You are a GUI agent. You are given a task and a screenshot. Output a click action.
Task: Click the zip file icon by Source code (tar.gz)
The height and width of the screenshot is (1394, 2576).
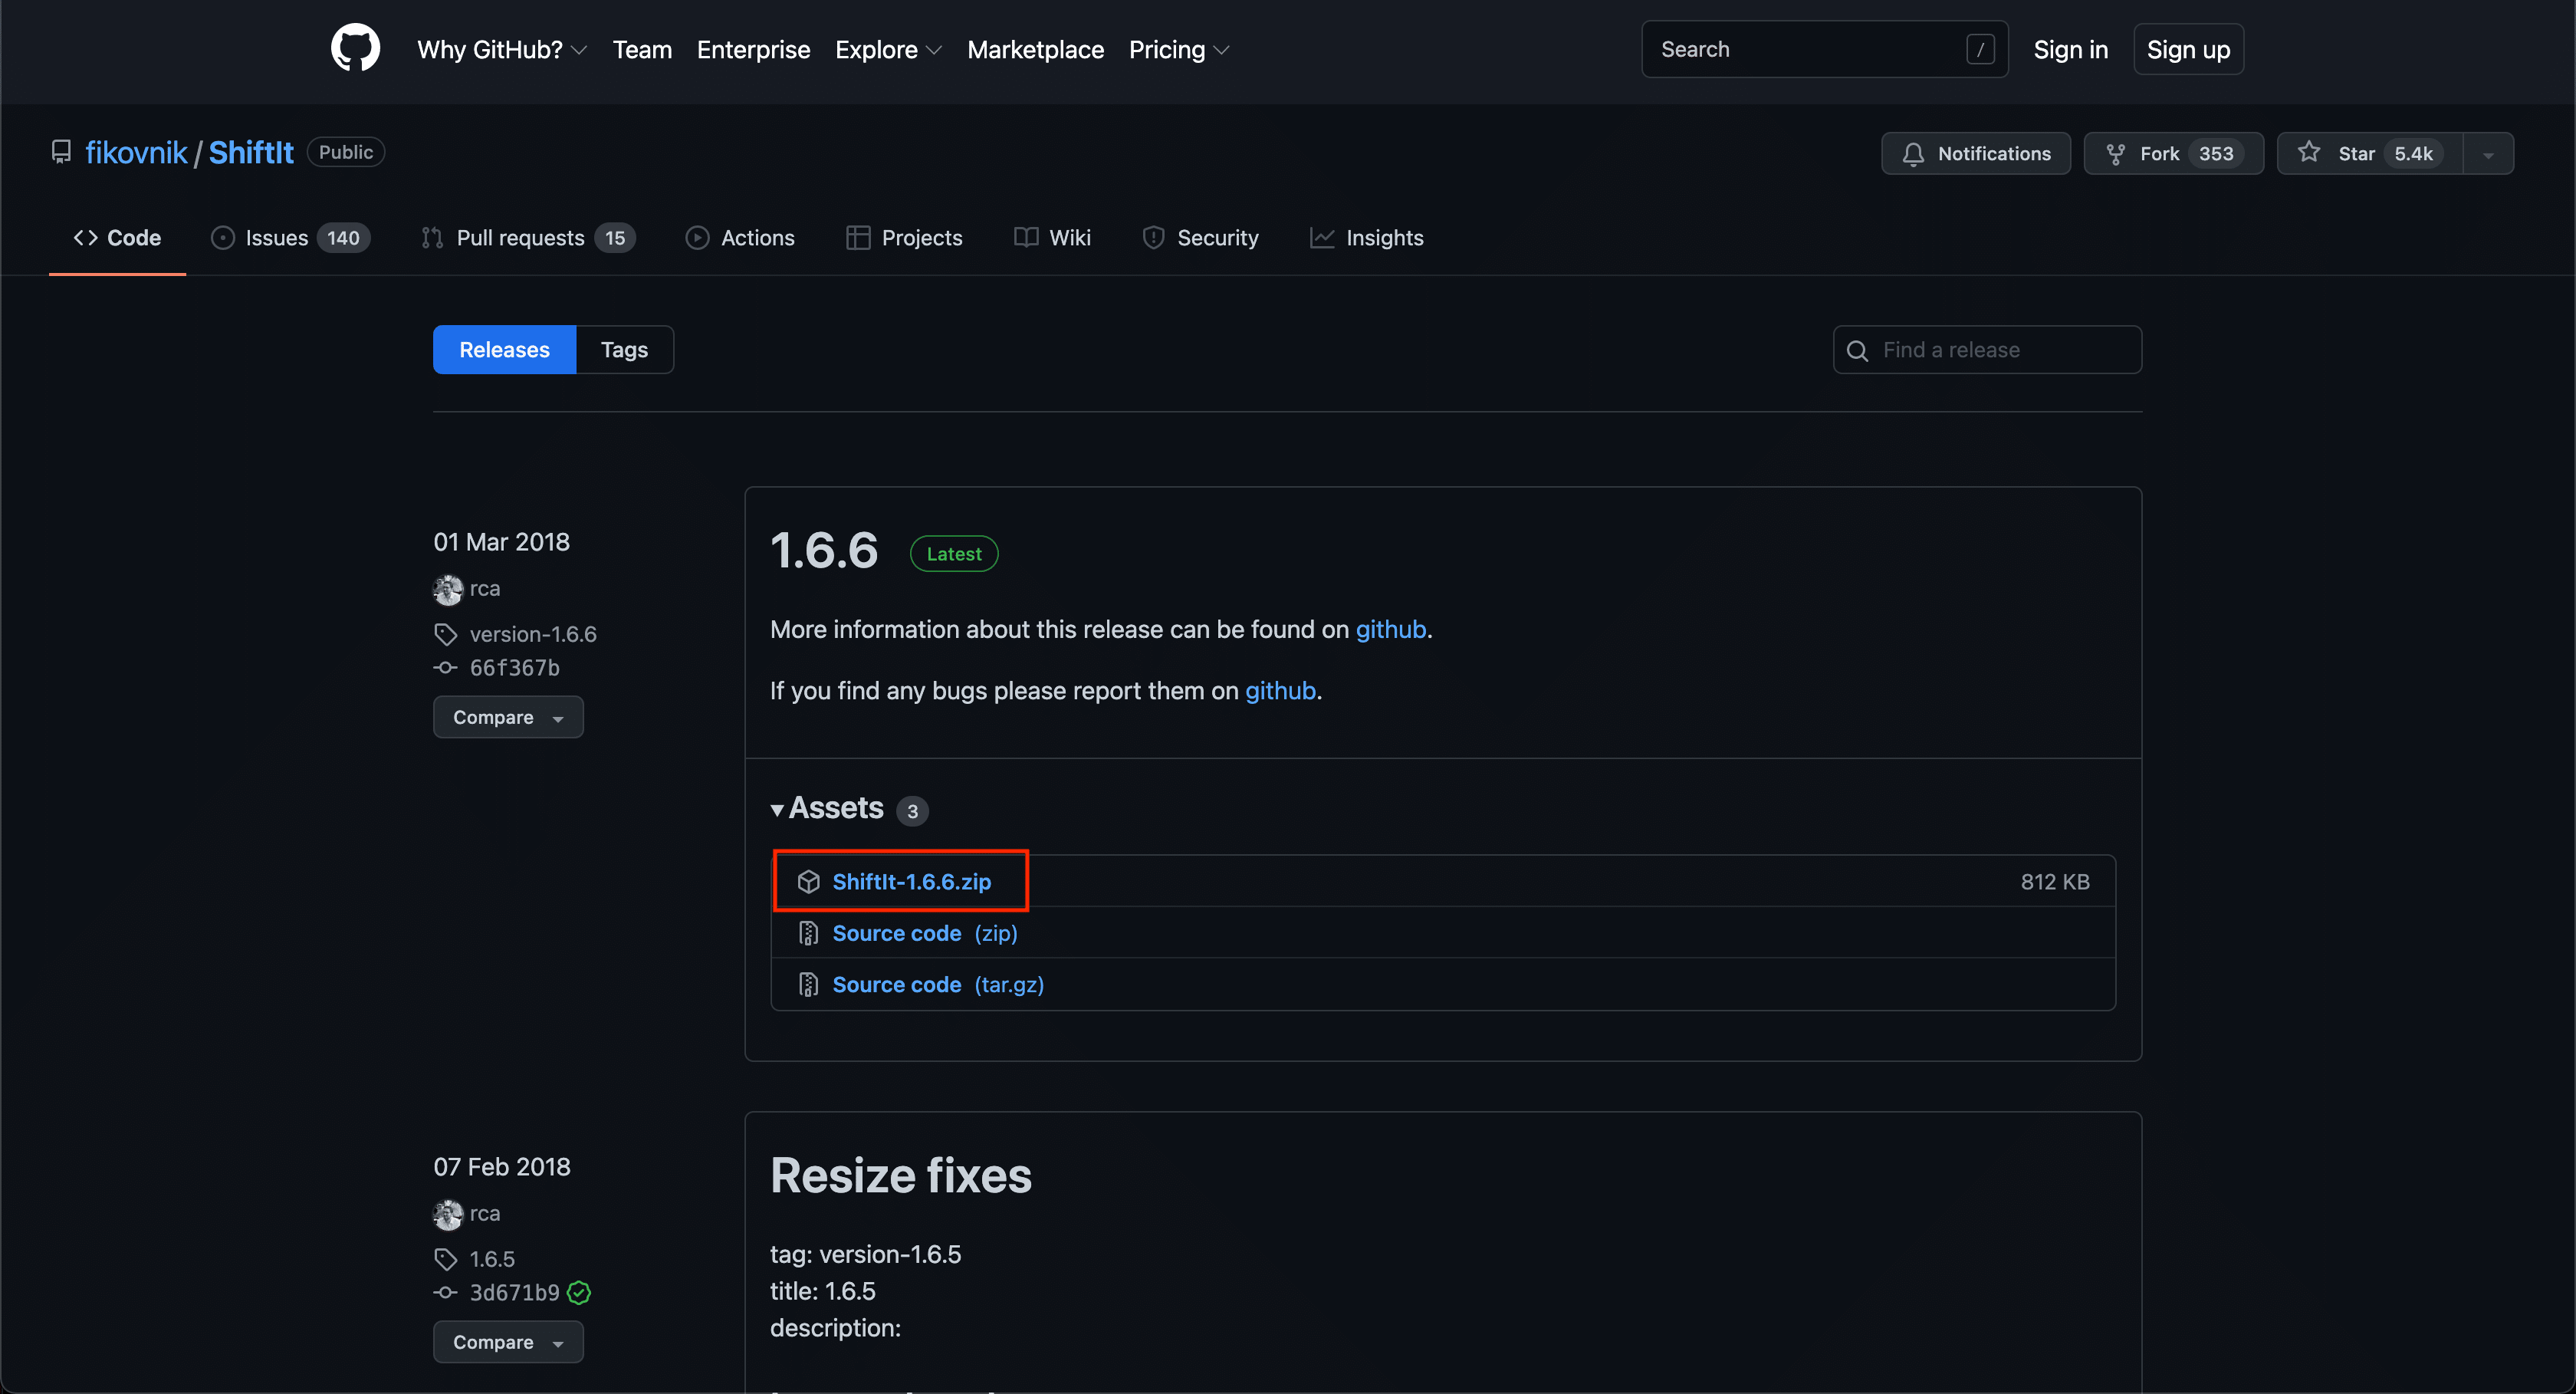(x=808, y=984)
